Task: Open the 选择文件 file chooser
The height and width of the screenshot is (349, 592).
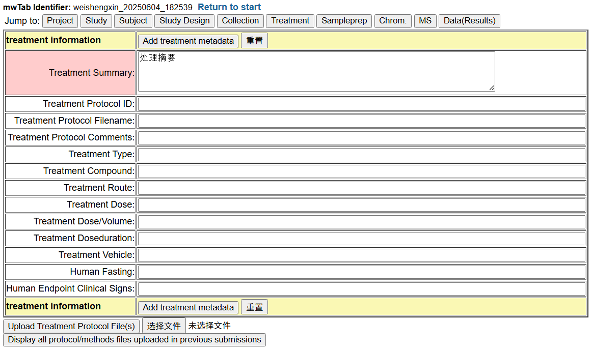Action: click(164, 326)
